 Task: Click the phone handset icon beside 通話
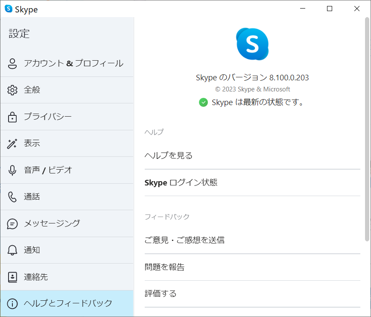12,197
